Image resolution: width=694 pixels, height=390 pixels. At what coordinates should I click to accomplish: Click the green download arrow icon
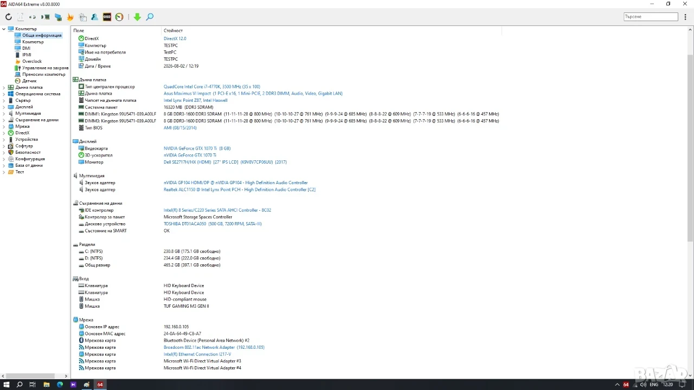tap(137, 17)
